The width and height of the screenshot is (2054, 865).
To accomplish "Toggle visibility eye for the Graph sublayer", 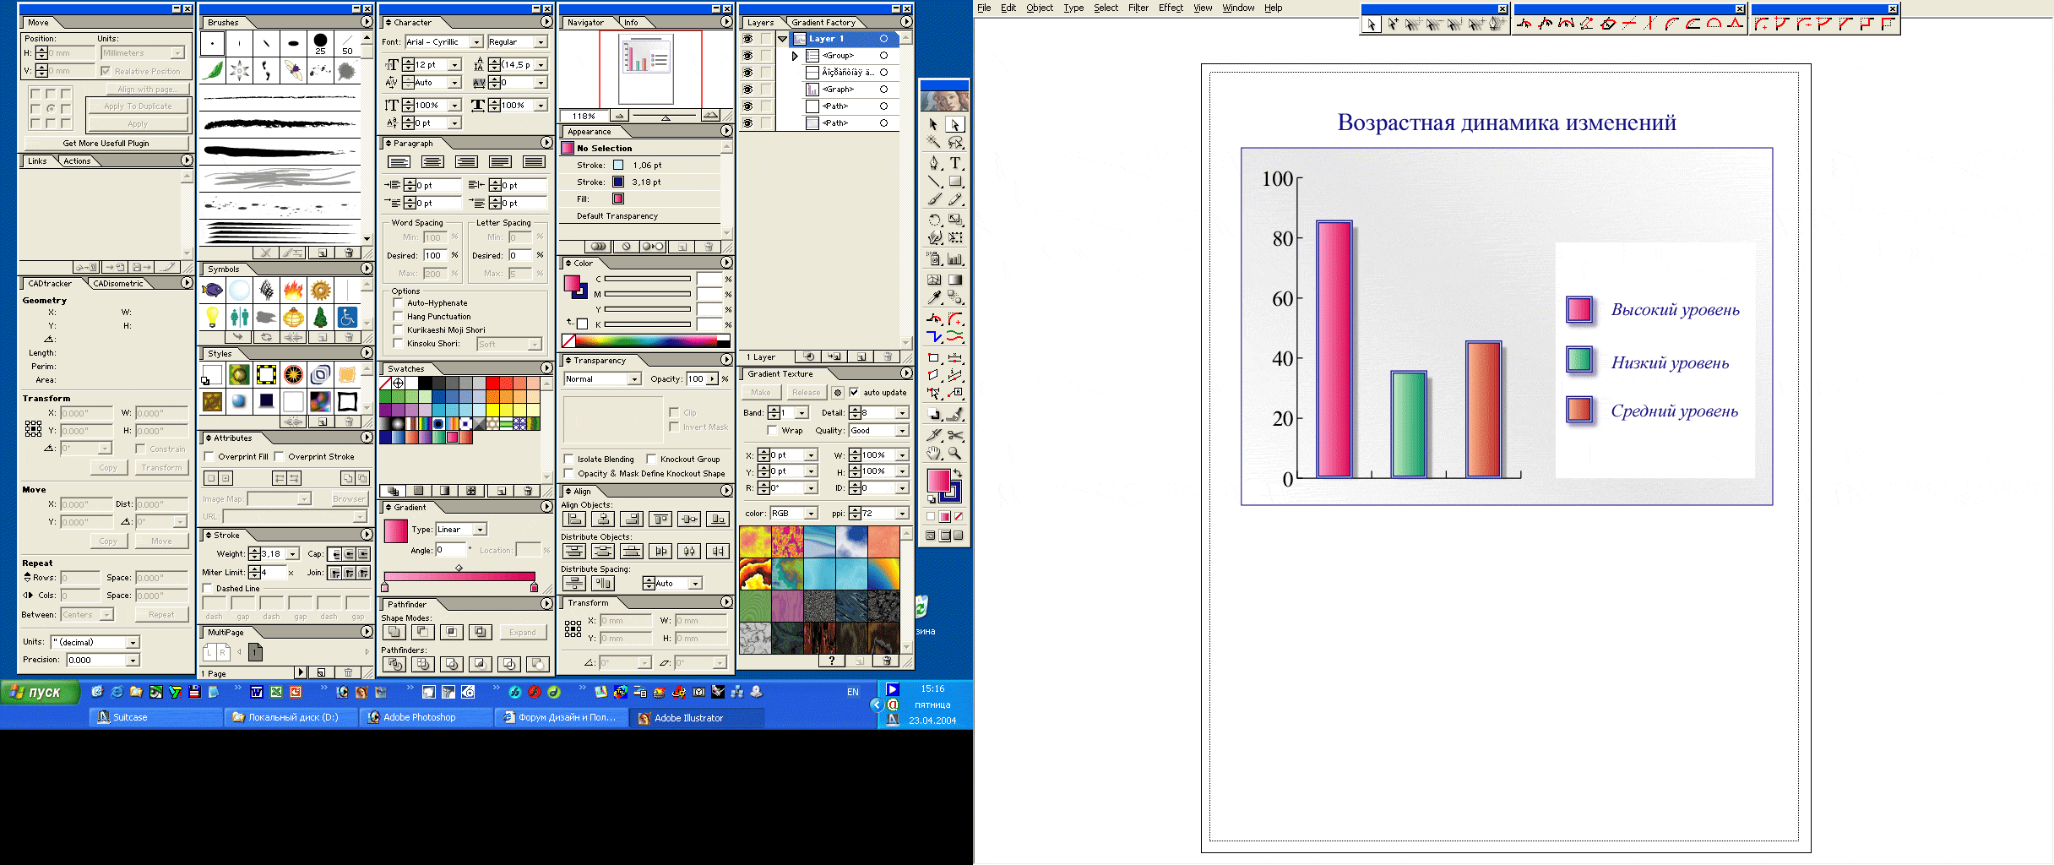I will tap(747, 90).
